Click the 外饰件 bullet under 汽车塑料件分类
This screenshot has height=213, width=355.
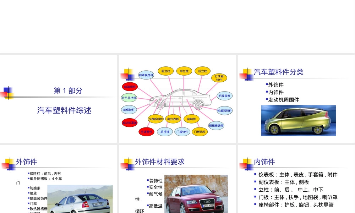click(275, 84)
